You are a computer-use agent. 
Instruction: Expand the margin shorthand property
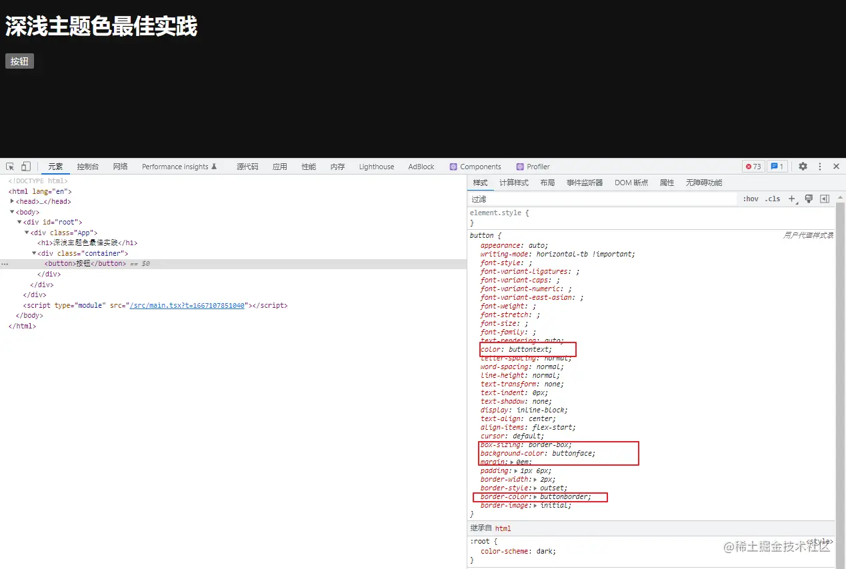512,462
